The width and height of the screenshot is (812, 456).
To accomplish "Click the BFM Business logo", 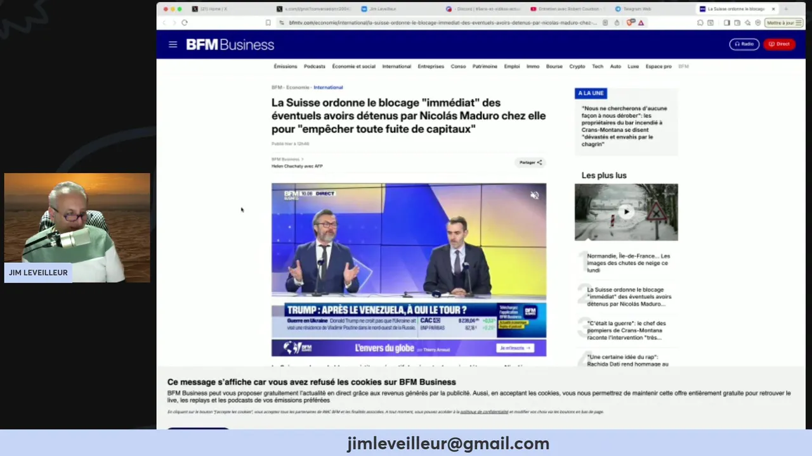I will (x=230, y=44).
